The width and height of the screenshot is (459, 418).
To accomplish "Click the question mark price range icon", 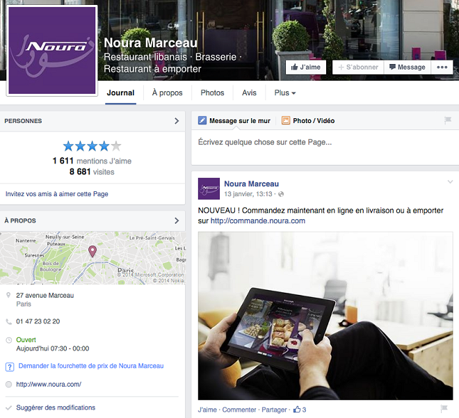I will [10, 367].
